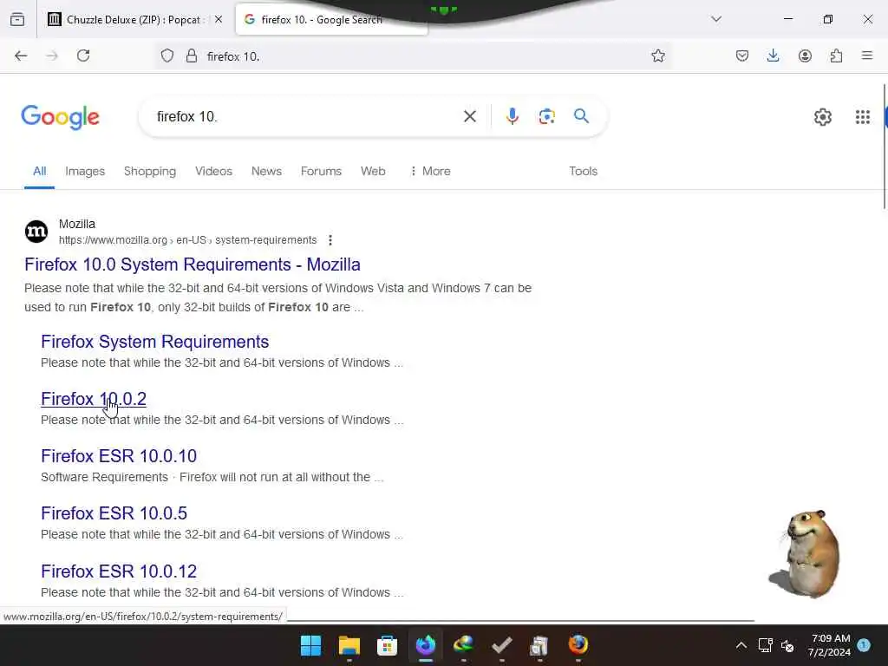Open Internet Explorer icon in taskbar
The image size is (888, 666).
[463, 645]
